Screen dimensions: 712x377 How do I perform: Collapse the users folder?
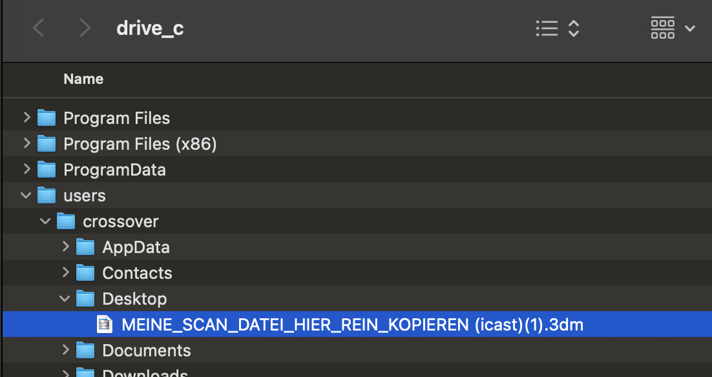click(x=26, y=195)
